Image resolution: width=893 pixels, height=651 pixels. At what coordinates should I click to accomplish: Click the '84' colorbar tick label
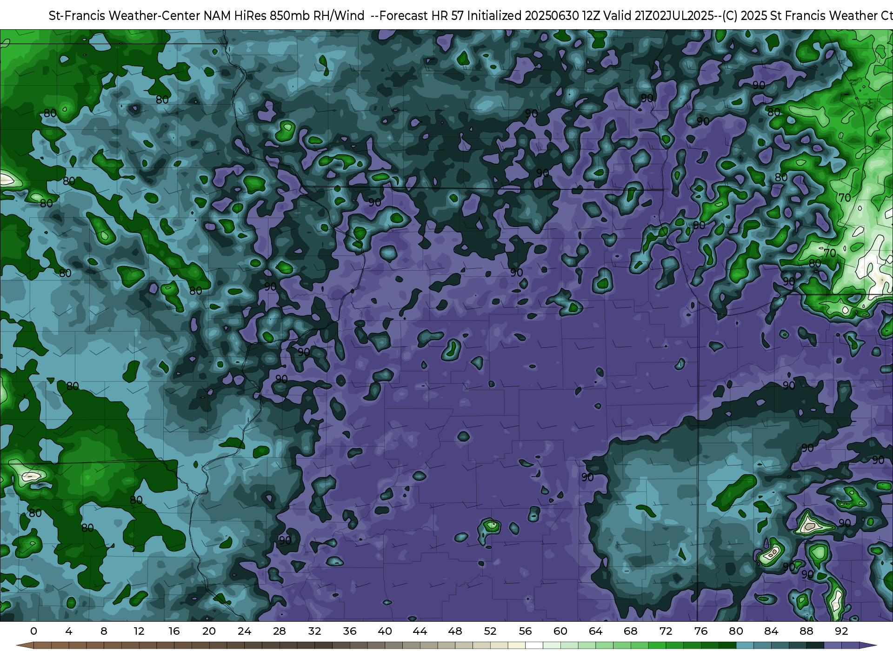click(771, 631)
